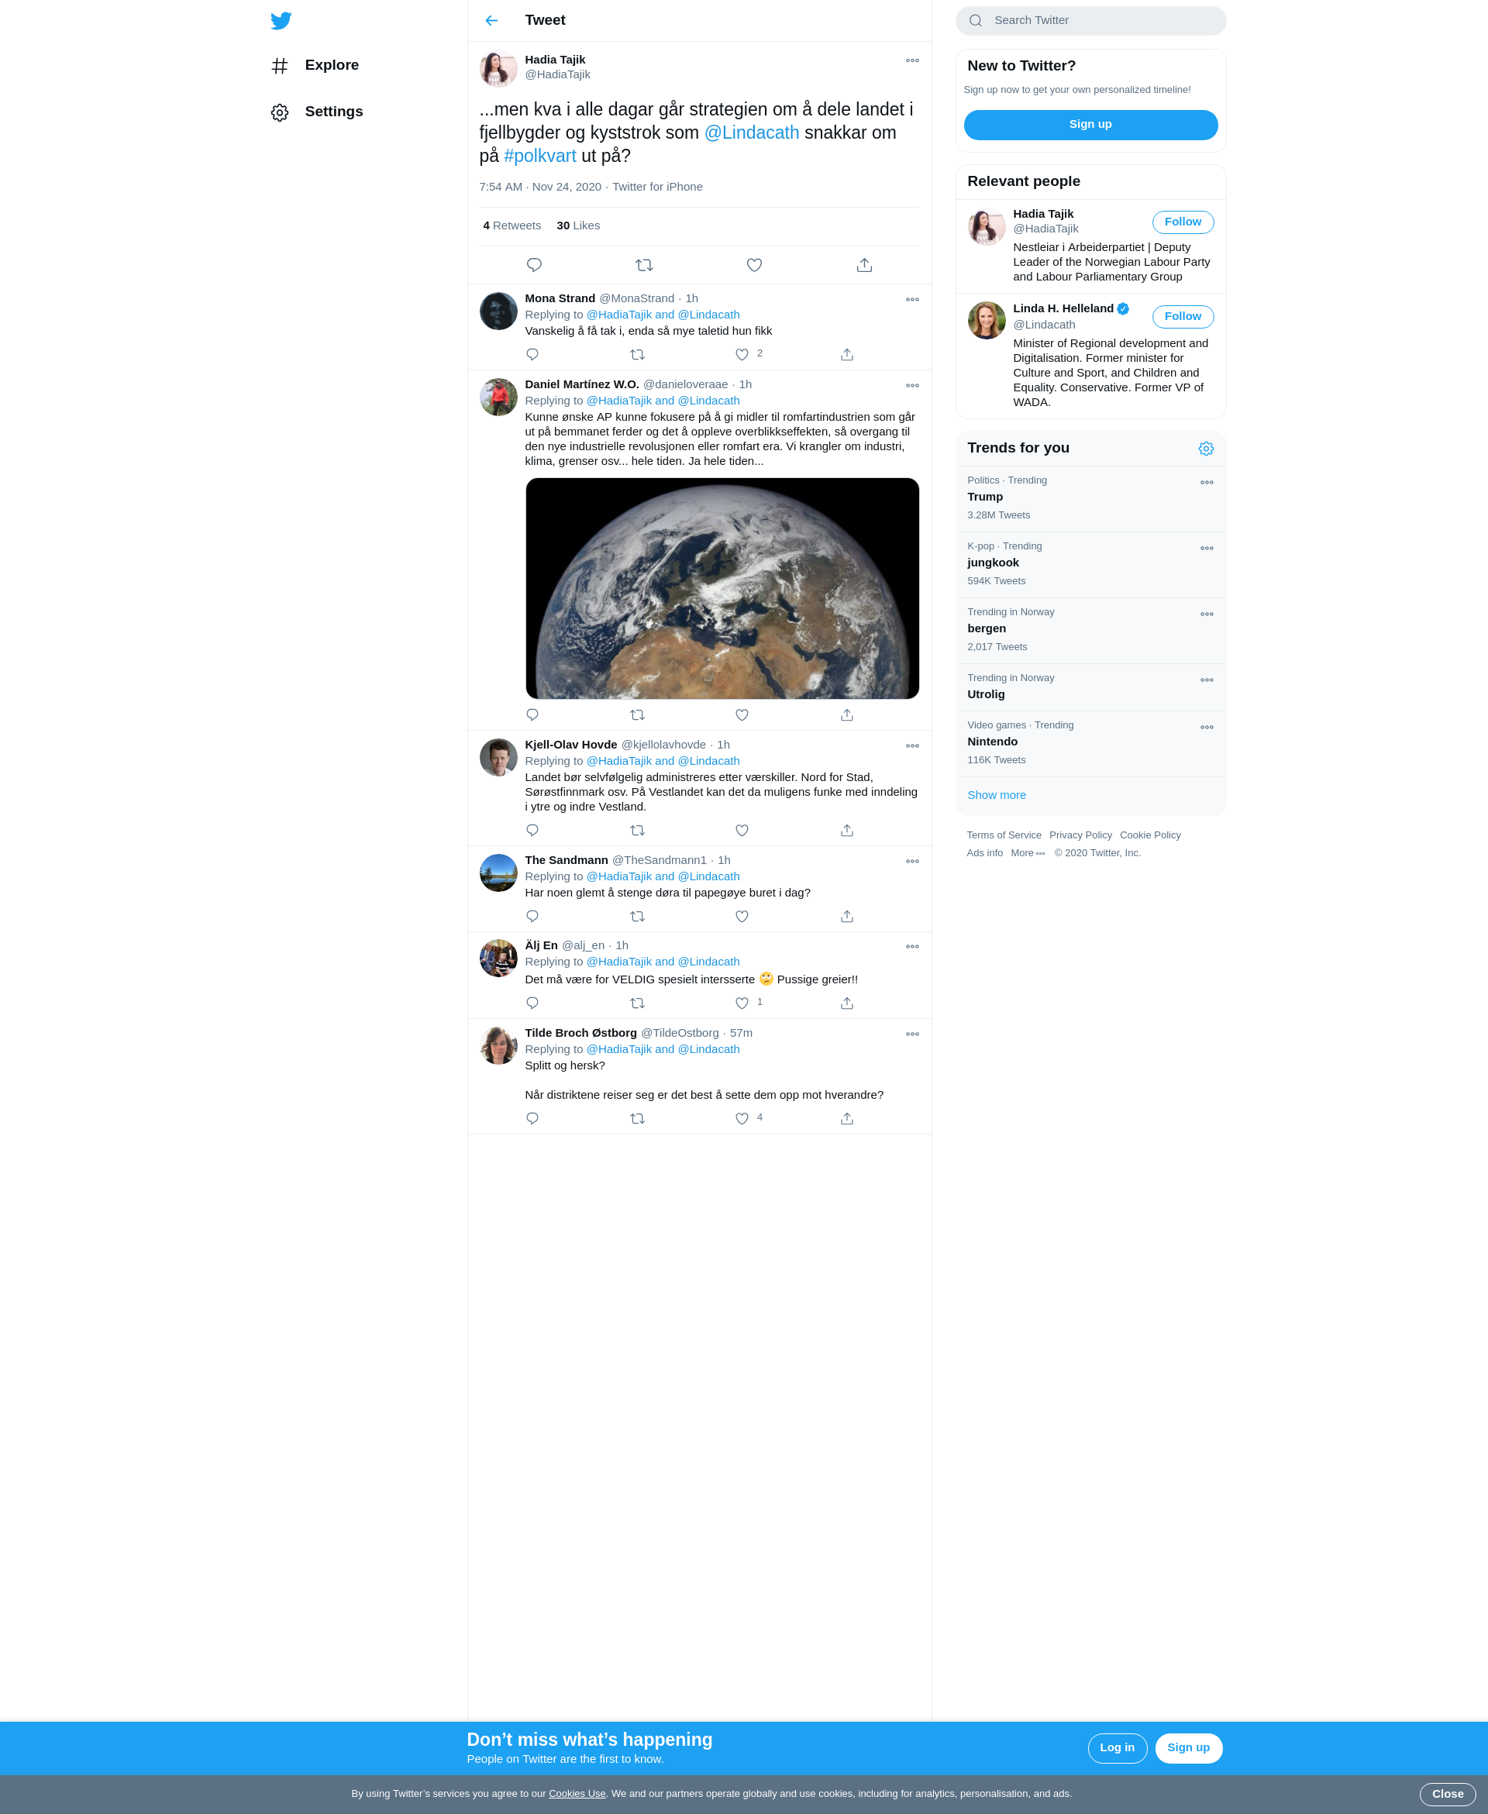Viewport: 1488px width, 1814px height.
Task: Open more options on Älj En's reply
Action: pos(912,947)
